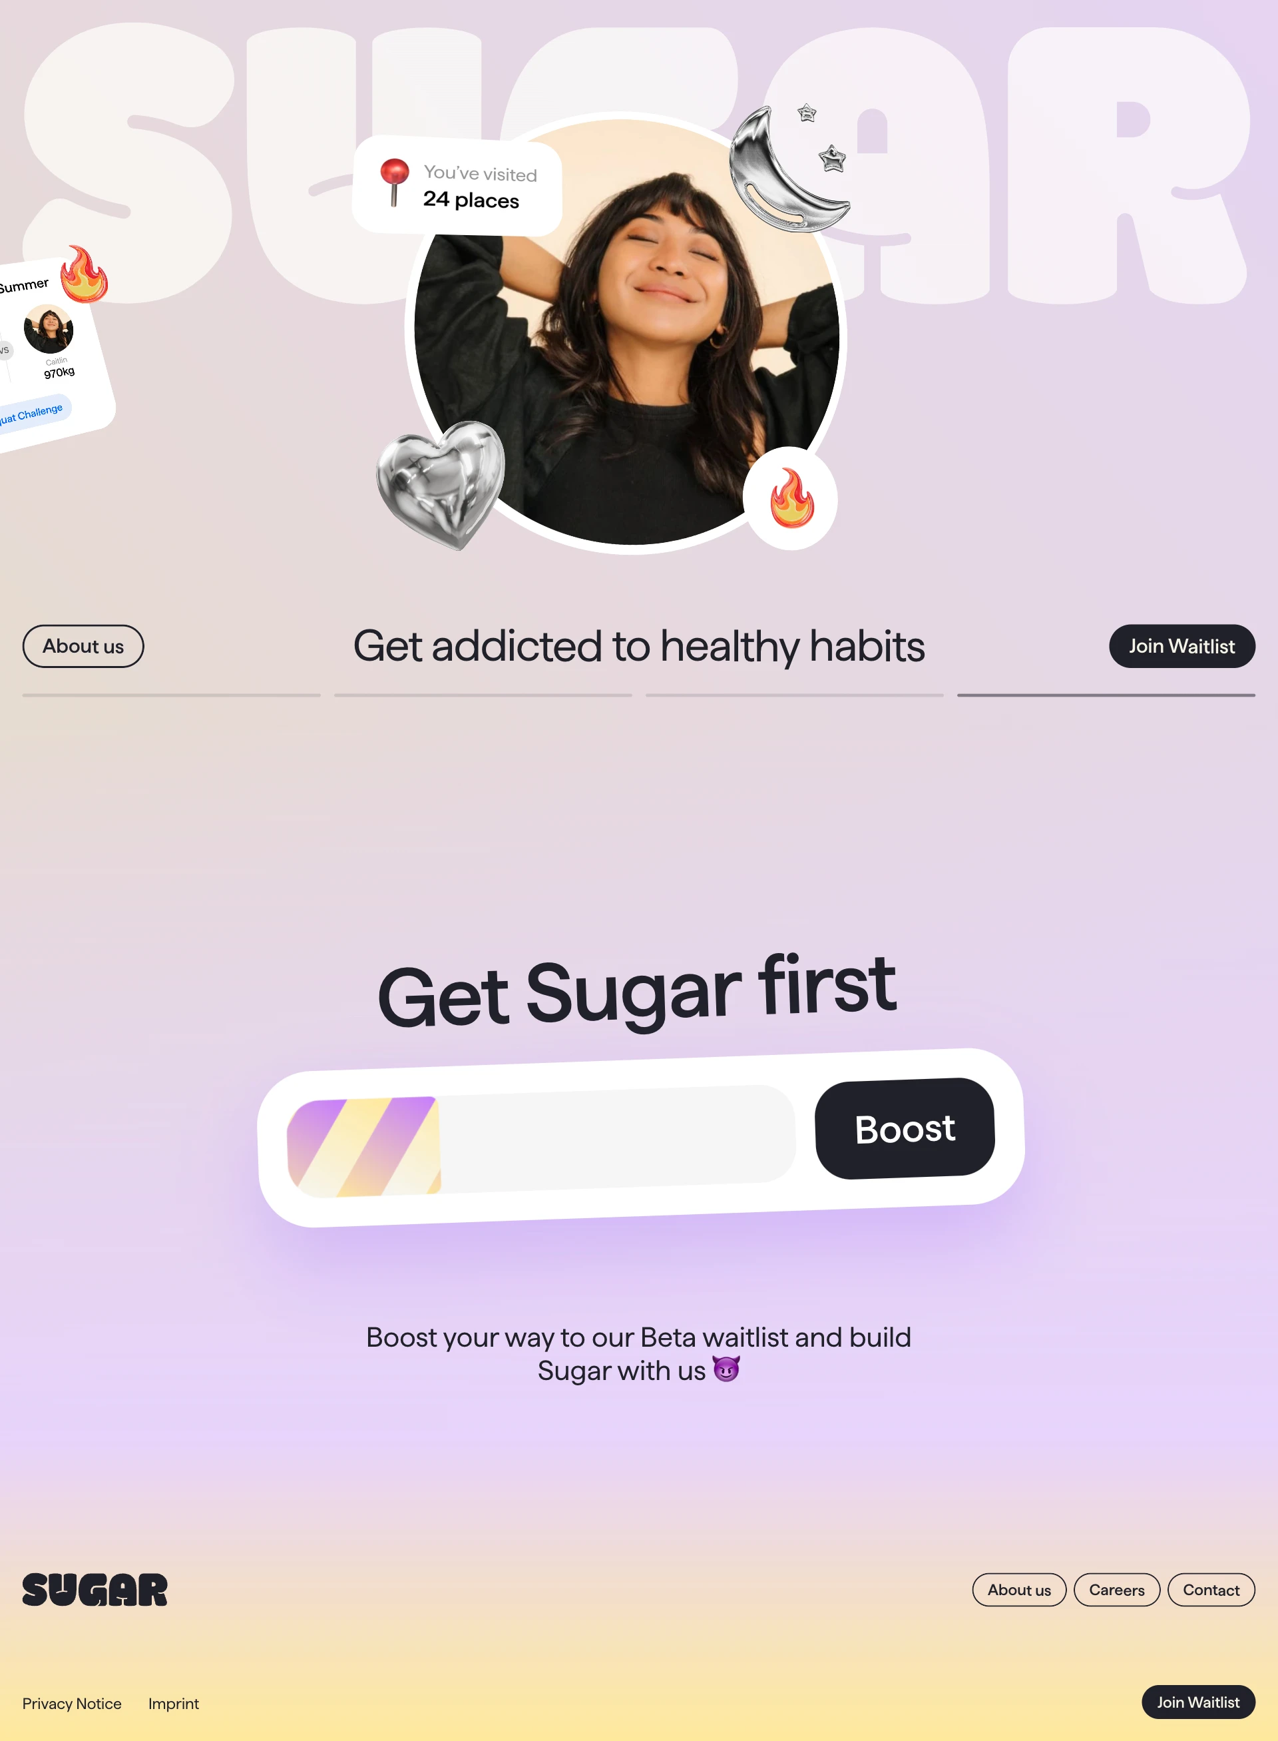
Task: Click the Imprint link at bottom left
Action: [173, 1703]
